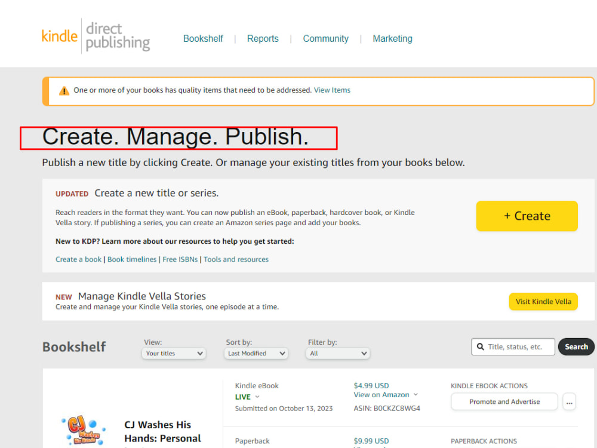Click the $4.99 USD eBook price

point(371,385)
